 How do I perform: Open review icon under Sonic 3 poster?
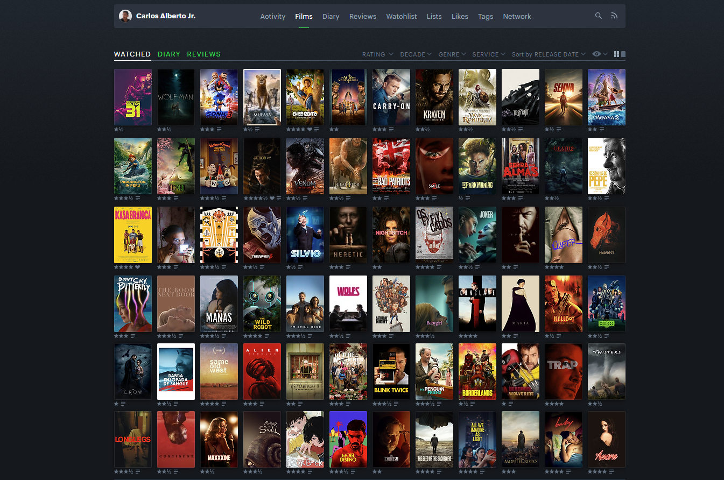[219, 129]
